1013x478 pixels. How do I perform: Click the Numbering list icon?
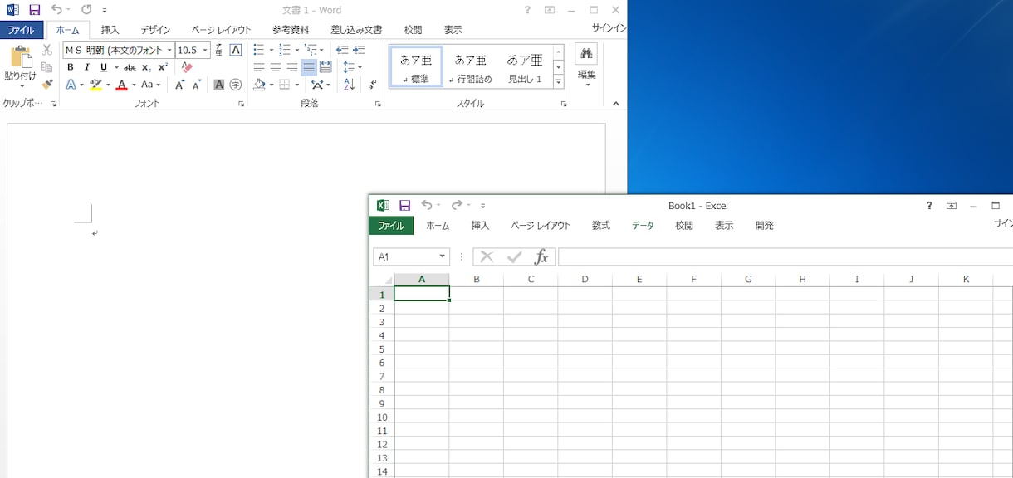point(285,50)
